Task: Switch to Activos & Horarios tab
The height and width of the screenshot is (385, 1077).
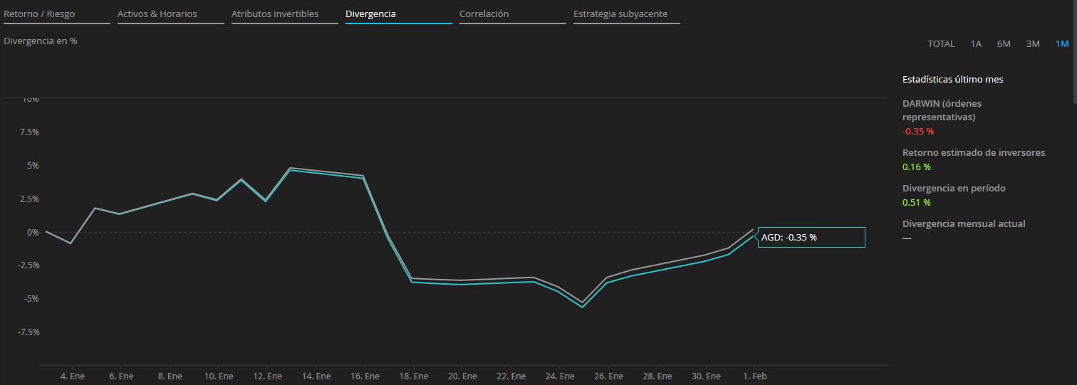Action: tap(157, 14)
